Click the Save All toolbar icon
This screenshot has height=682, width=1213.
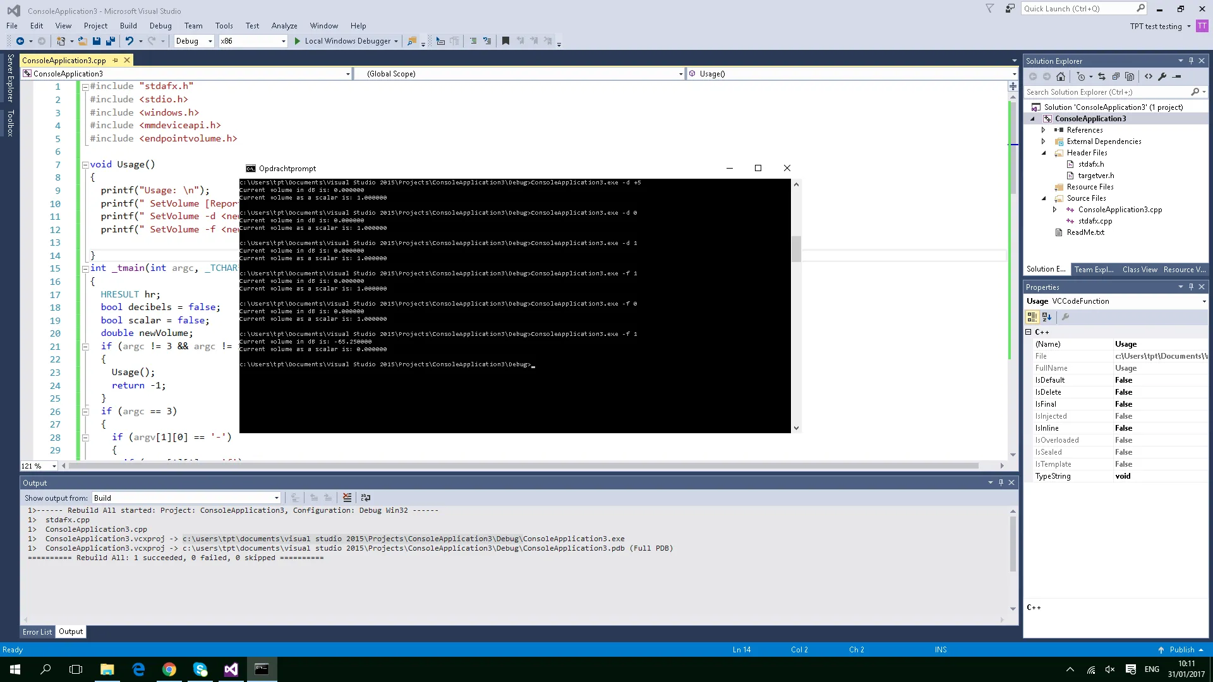tap(111, 41)
